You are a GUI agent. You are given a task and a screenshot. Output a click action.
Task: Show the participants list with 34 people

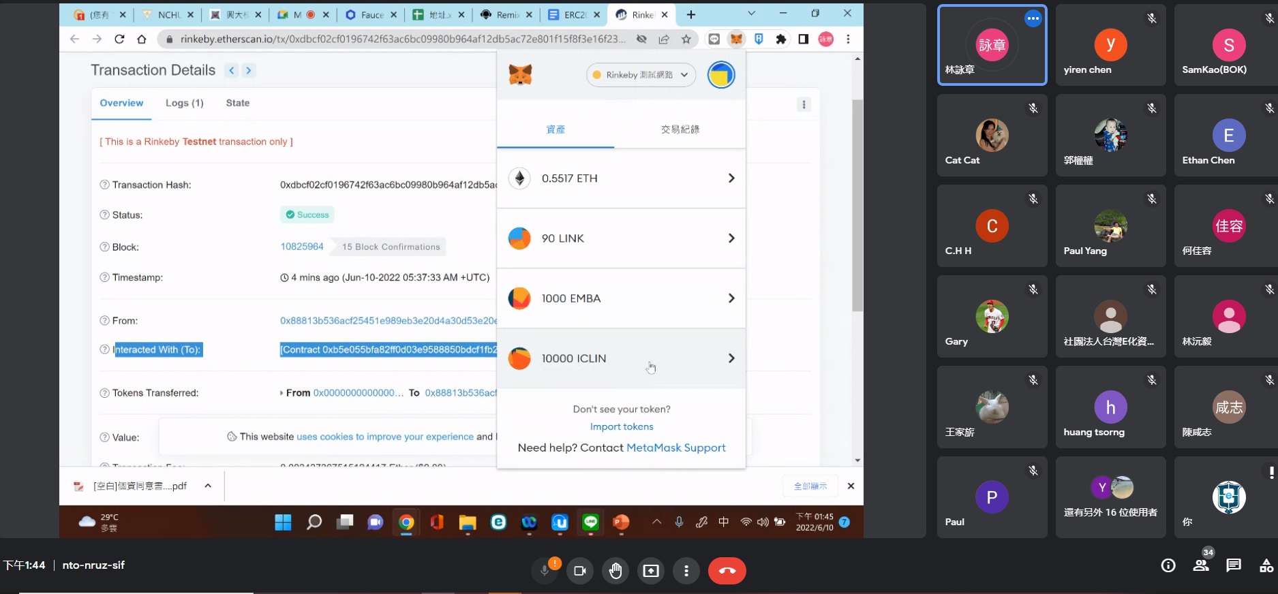pyautogui.click(x=1201, y=565)
